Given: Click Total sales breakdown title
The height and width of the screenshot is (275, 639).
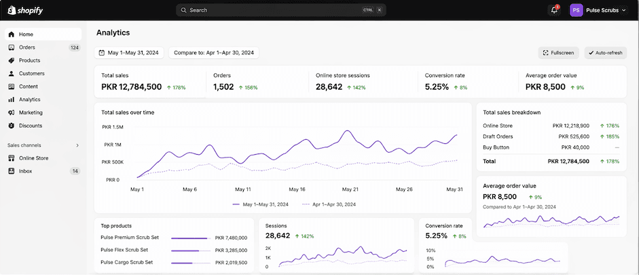Looking at the screenshot, I should [512, 113].
